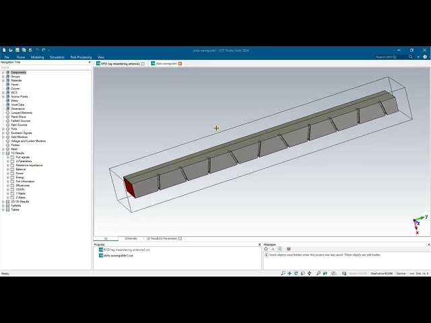Screen dimensions: 431x323
Task: Select the pan mode icon in status bar
Action: pos(290,273)
